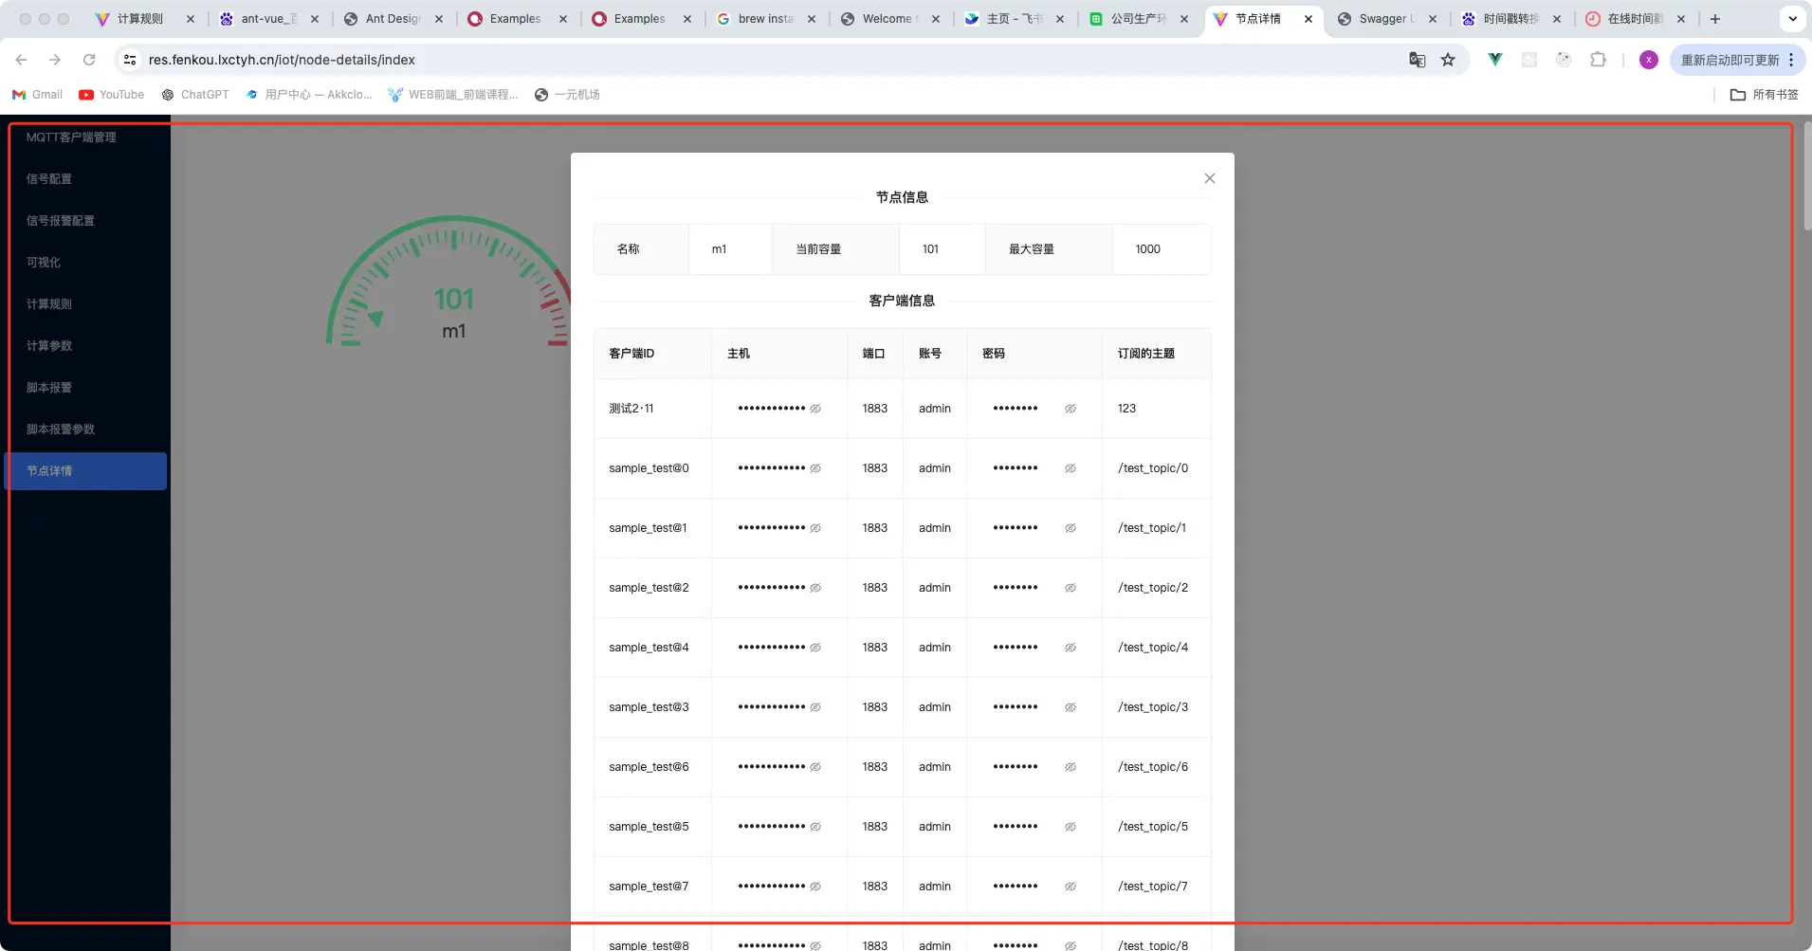Viewport: 1812px width, 951px height.
Task: Close the node details modal dialog
Action: click(x=1209, y=178)
